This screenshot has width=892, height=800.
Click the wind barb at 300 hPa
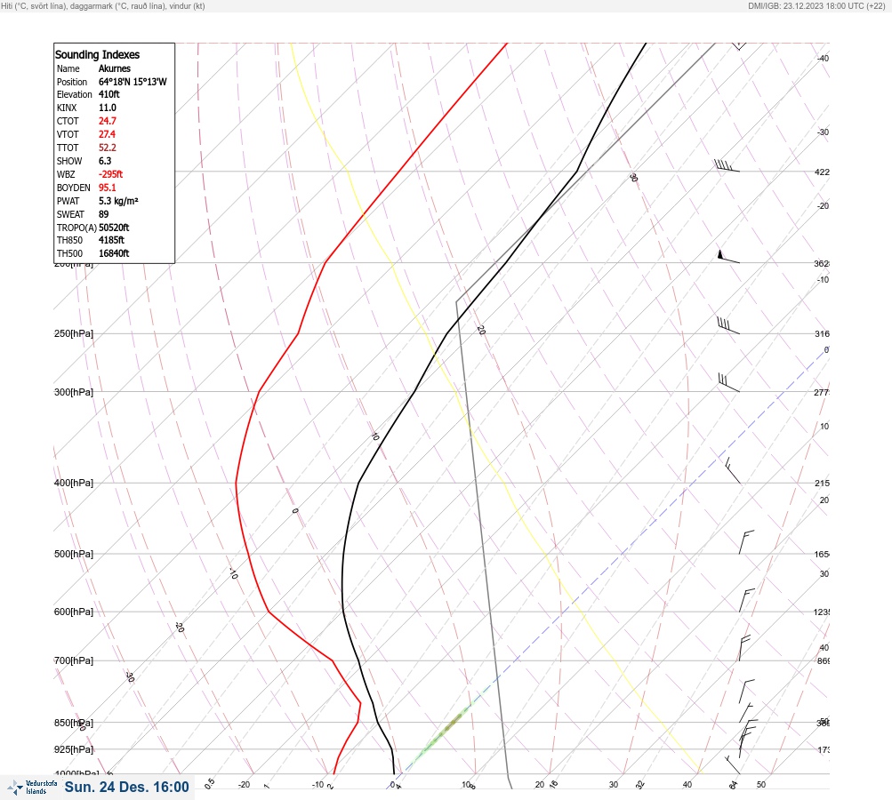(x=728, y=382)
